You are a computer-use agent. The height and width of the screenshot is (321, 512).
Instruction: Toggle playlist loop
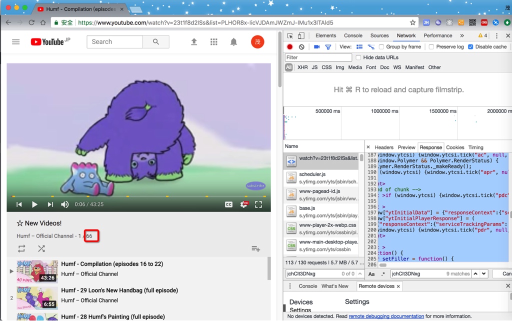coord(21,249)
